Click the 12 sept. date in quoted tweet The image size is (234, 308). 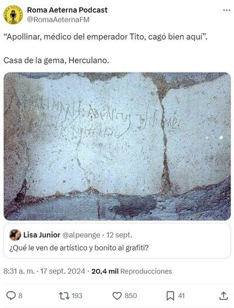click(x=119, y=235)
